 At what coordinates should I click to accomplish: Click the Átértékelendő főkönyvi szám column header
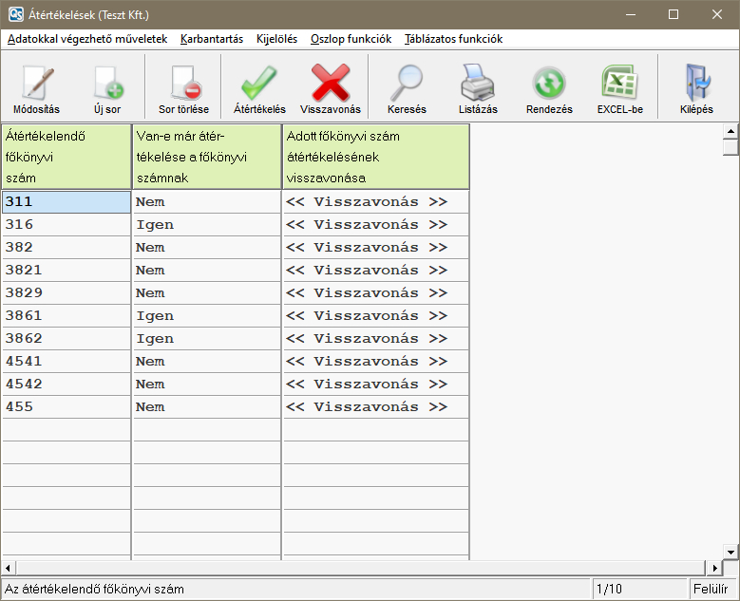66,157
